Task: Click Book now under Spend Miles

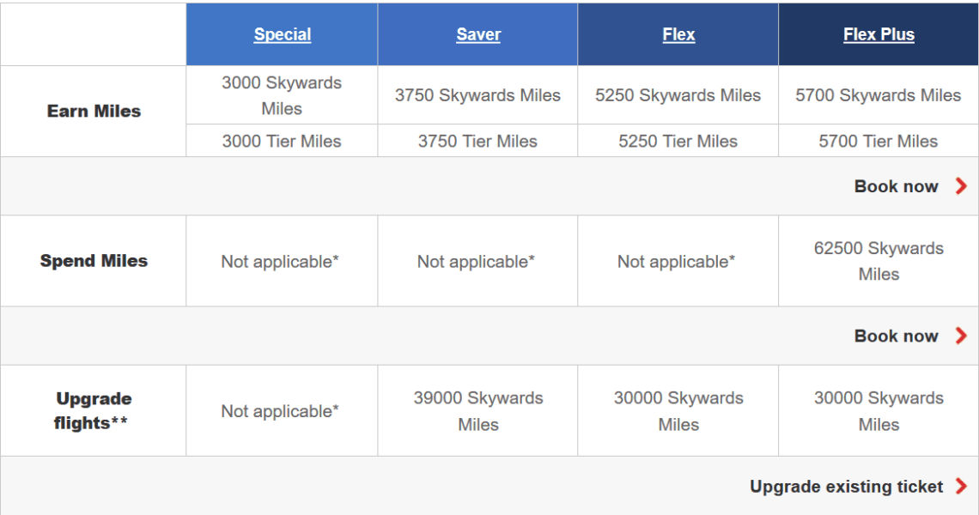Action: [896, 336]
